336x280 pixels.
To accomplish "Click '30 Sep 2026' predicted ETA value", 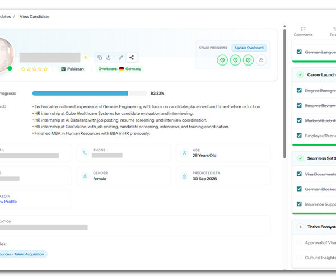I will [x=204, y=179].
